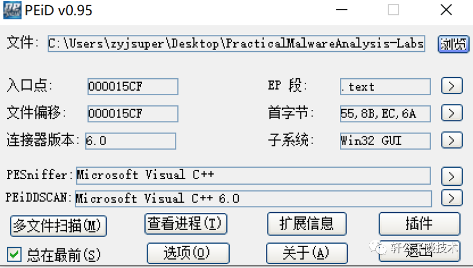Minimize the PEiD window
473x268 pixels.
click(x=341, y=10)
